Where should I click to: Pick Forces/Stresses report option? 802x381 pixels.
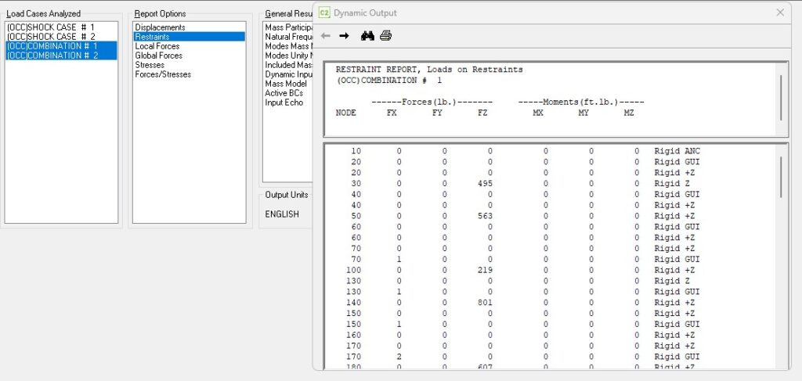[x=162, y=74]
